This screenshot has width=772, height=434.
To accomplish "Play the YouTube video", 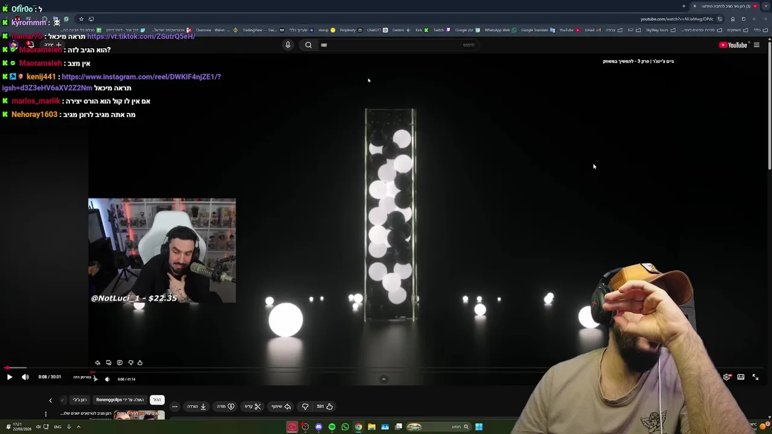I will point(9,377).
